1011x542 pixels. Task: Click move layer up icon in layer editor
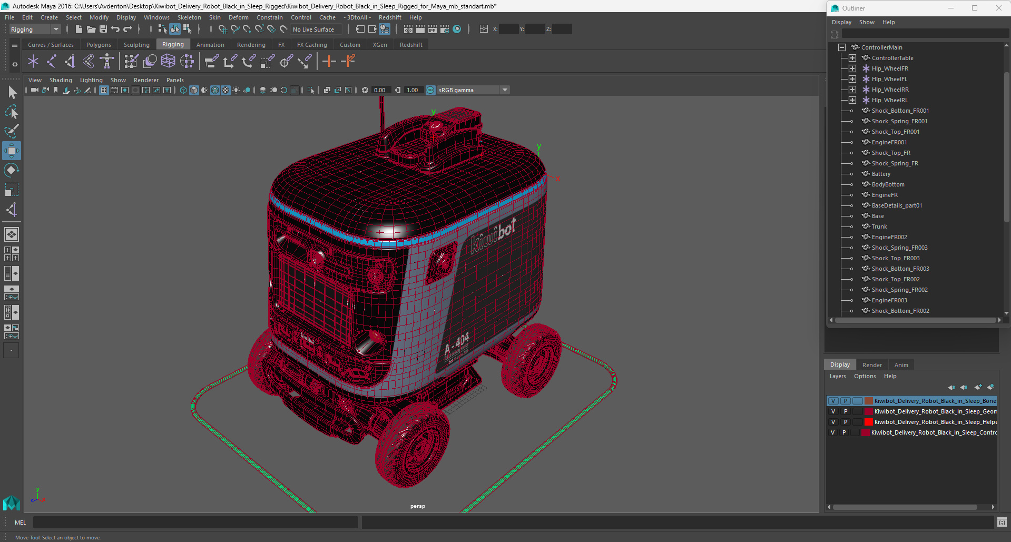coord(951,388)
